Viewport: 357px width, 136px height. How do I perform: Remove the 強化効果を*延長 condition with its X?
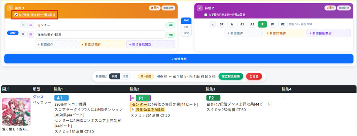tap(23, 35)
